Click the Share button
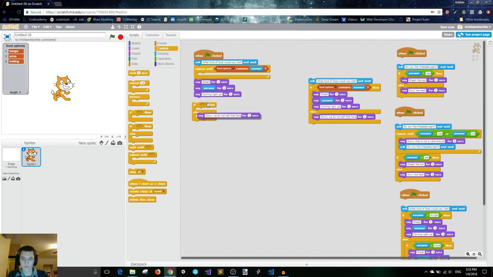The image size is (493, 277). pos(448,35)
